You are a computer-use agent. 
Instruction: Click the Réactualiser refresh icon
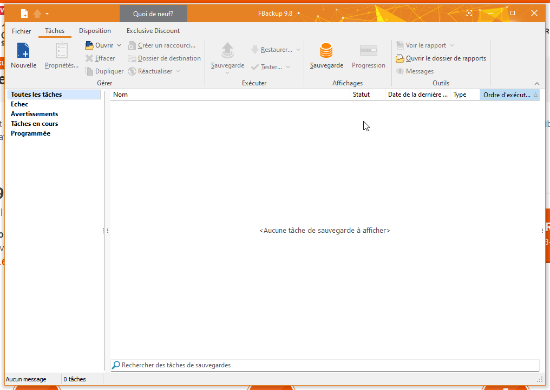click(132, 71)
